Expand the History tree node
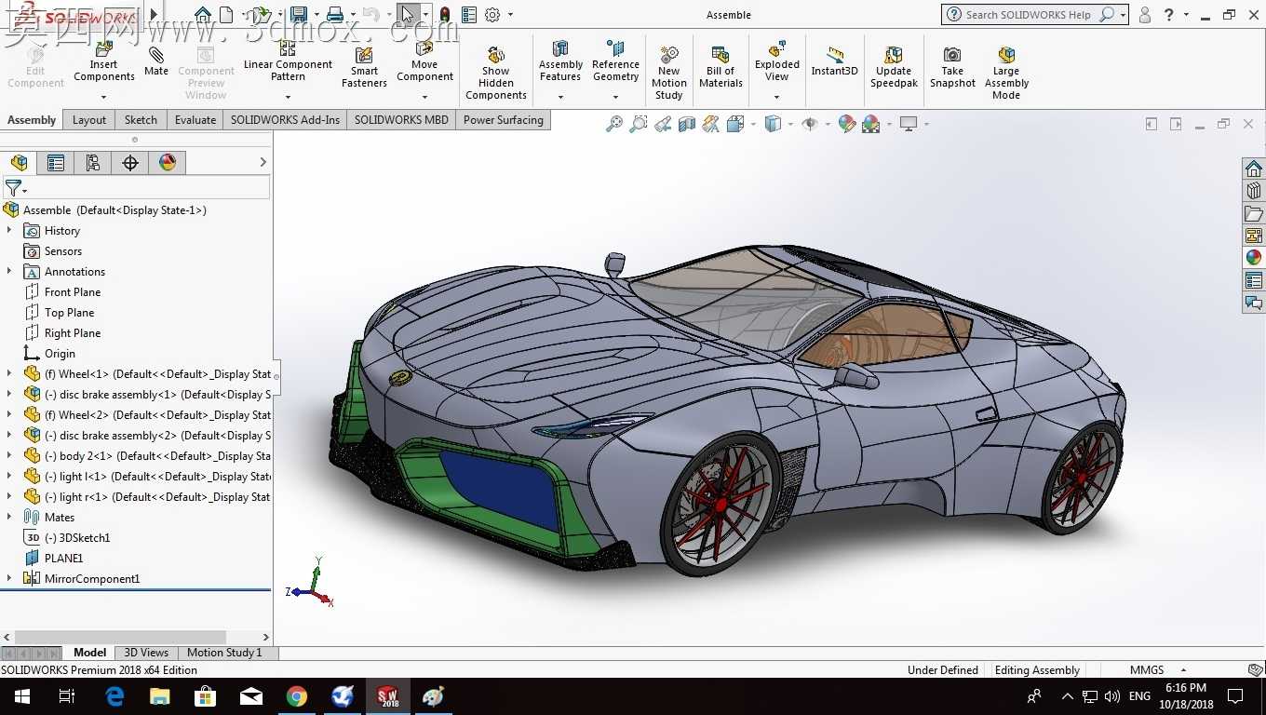The image size is (1266, 715). coord(9,230)
